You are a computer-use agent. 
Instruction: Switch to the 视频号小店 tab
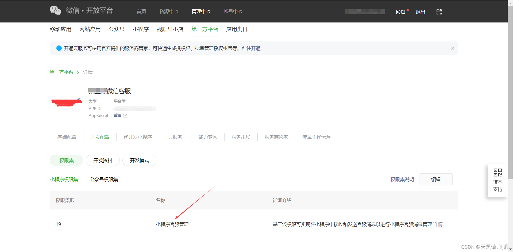170,29
